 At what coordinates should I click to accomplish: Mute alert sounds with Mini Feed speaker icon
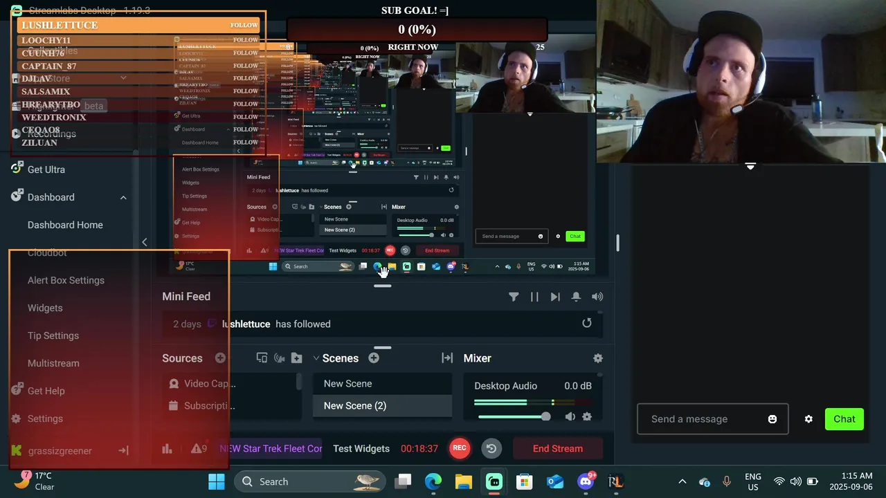tap(597, 297)
